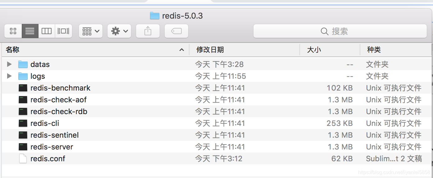Viewport: 433px width, 178px height.
Task: Click the 253 KB size of redis-cli
Action: click(340, 123)
